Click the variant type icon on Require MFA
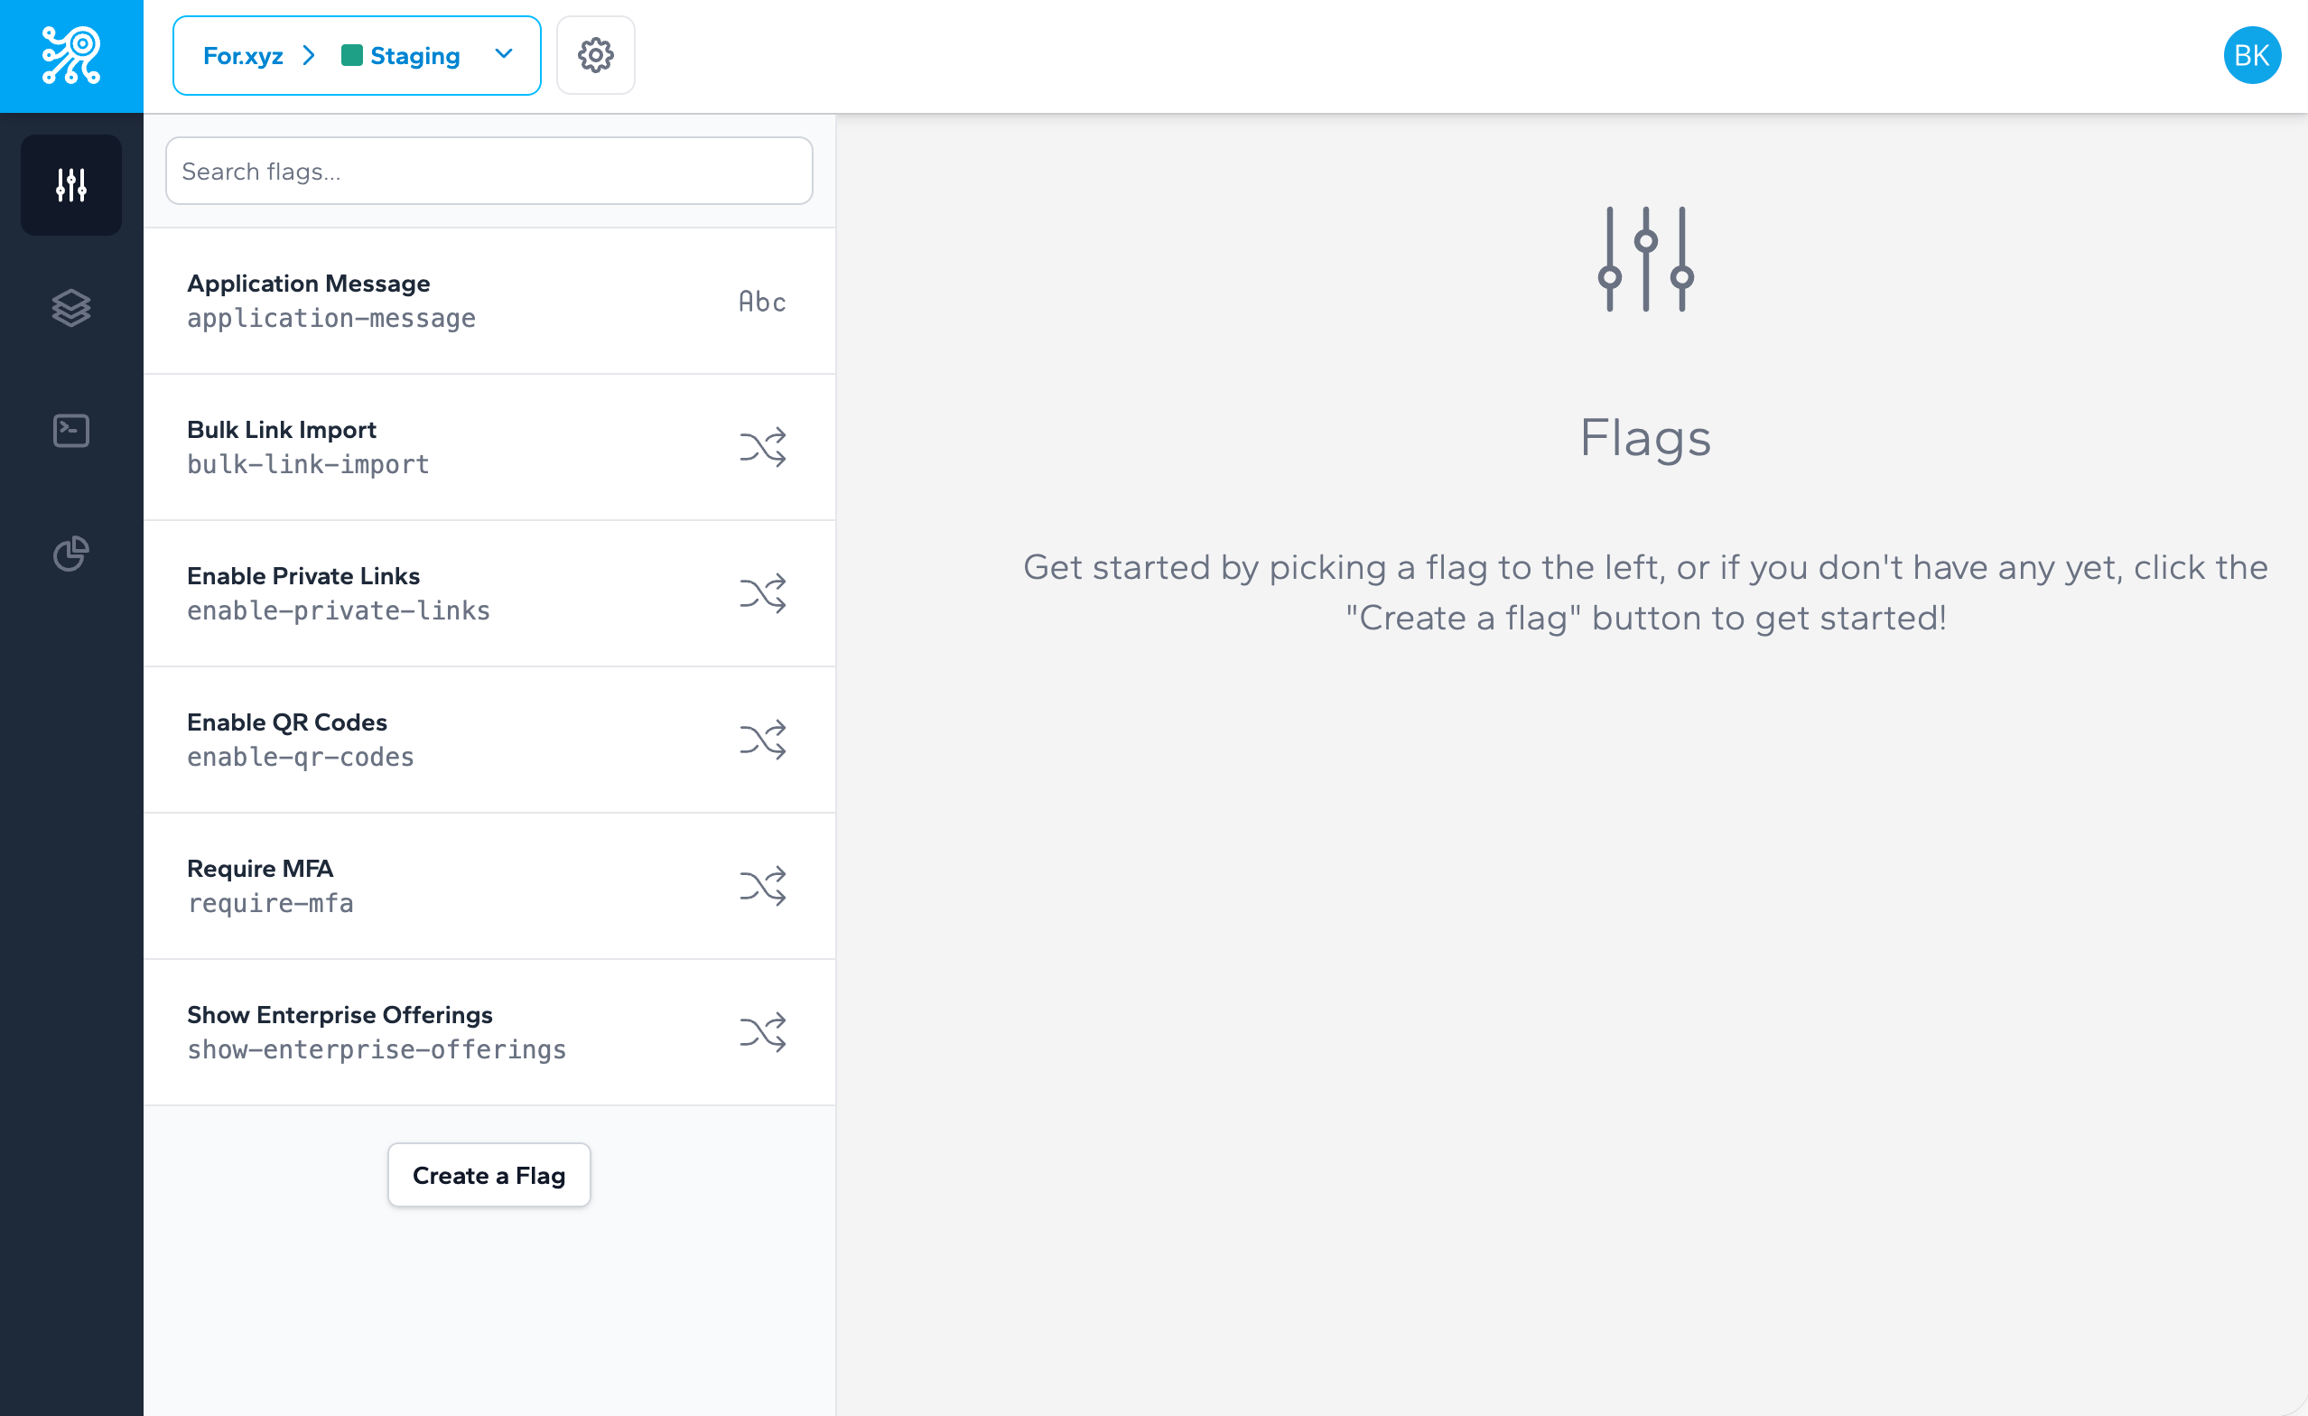 coord(760,885)
